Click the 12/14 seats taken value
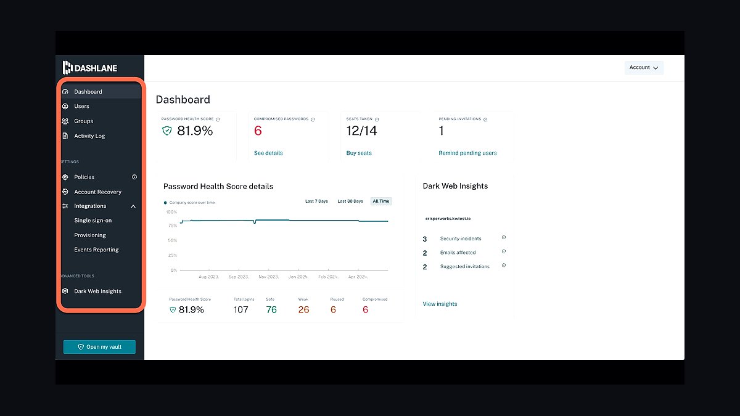 (x=361, y=131)
